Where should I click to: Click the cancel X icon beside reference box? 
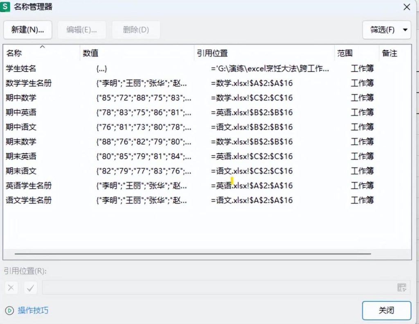[x=11, y=288]
